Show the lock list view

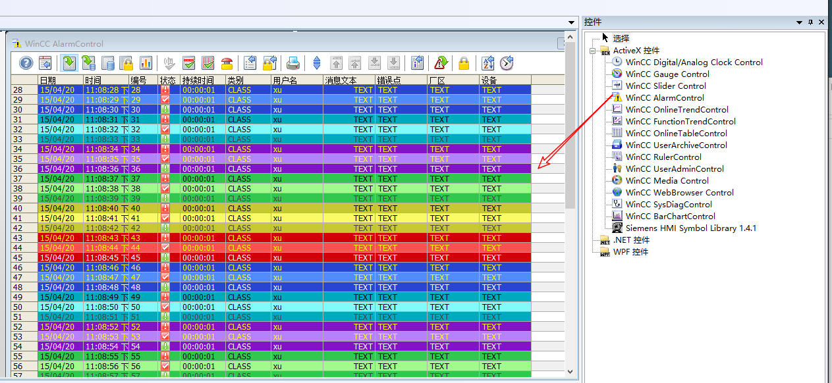click(x=126, y=63)
